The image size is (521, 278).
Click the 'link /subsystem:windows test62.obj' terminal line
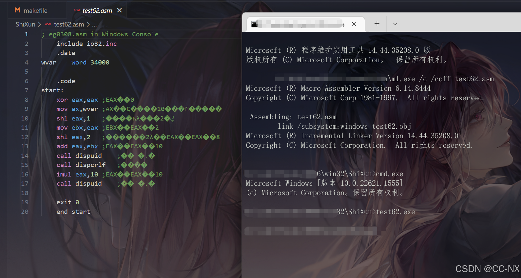344,126
